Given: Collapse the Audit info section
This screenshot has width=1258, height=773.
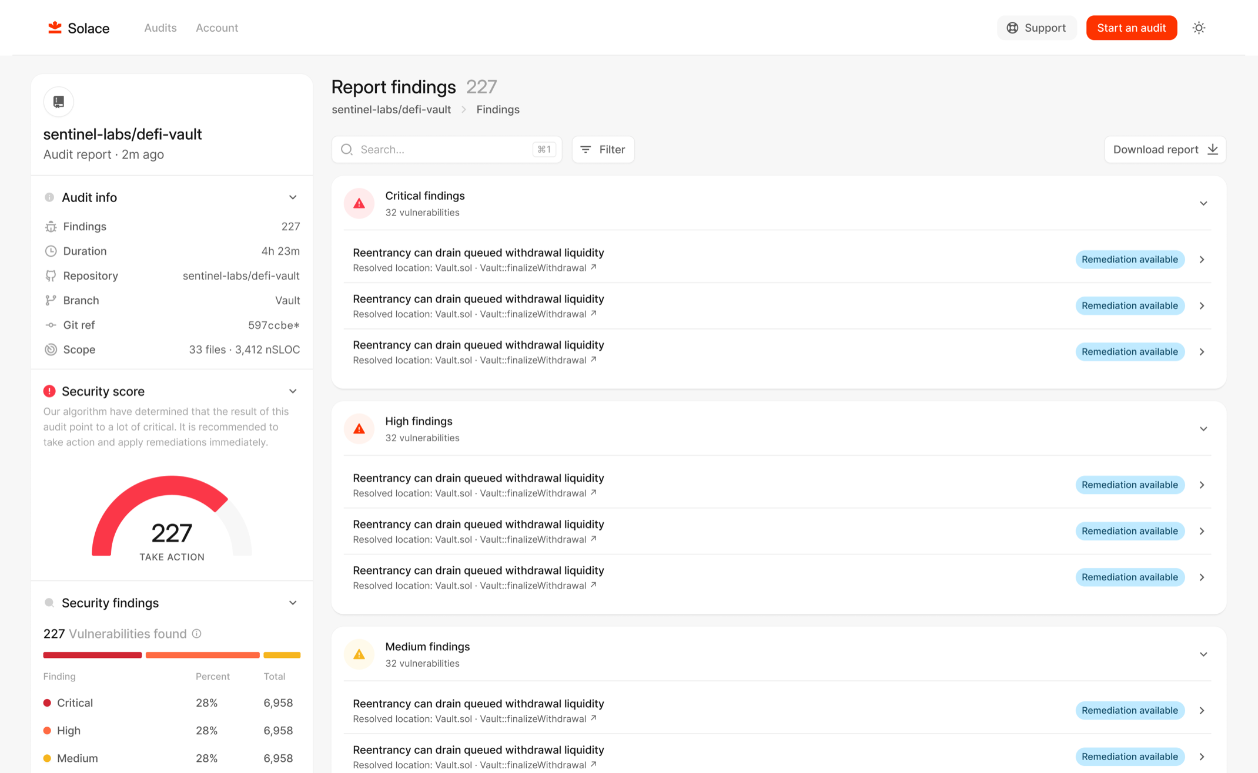Looking at the screenshot, I should click(293, 197).
